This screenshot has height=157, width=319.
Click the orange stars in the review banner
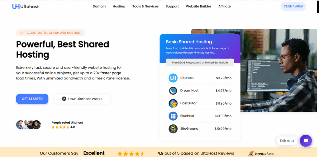point(131,153)
